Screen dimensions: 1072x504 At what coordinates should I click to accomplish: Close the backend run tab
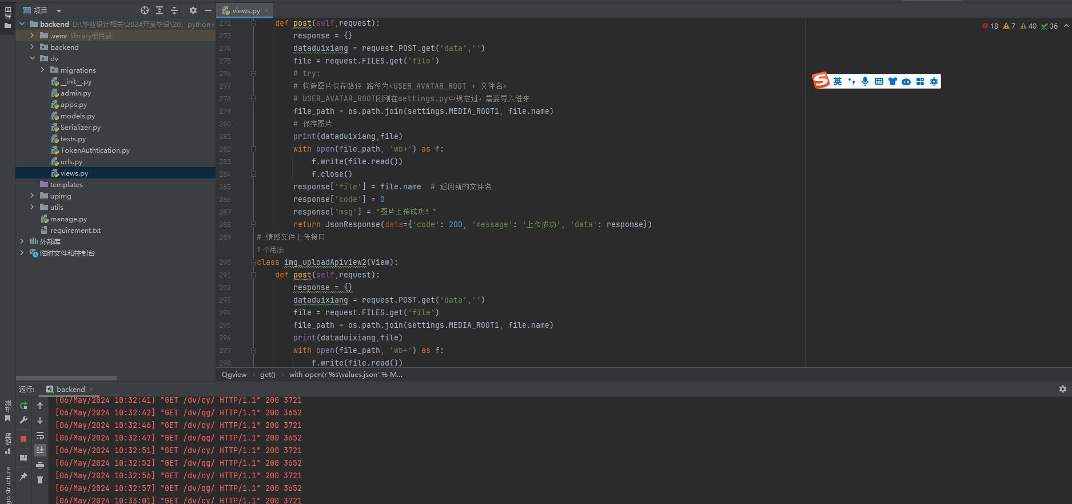click(91, 390)
